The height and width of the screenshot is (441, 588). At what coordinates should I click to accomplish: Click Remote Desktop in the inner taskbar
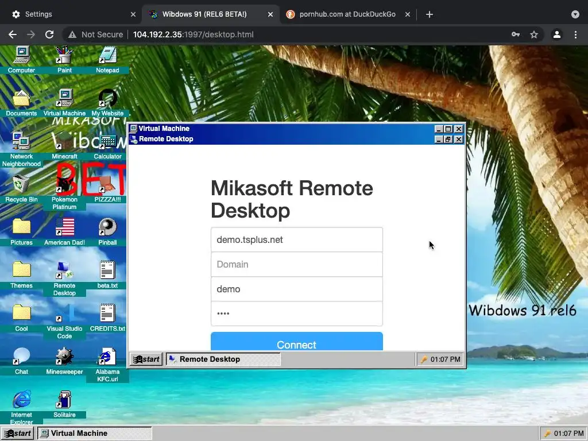[223, 359]
